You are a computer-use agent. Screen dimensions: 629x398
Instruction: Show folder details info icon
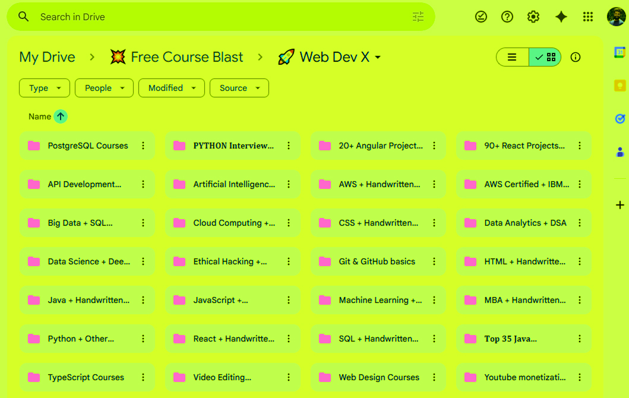point(575,58)
